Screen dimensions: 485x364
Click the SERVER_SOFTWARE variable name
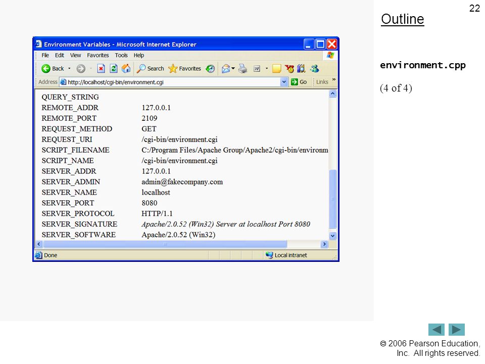pos(79,235)
